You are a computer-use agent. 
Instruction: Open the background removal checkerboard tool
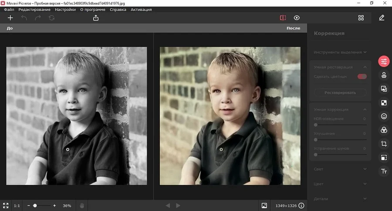coord(384,103)
